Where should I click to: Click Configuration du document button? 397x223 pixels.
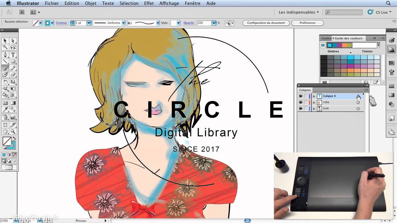[x=266, y=23]
